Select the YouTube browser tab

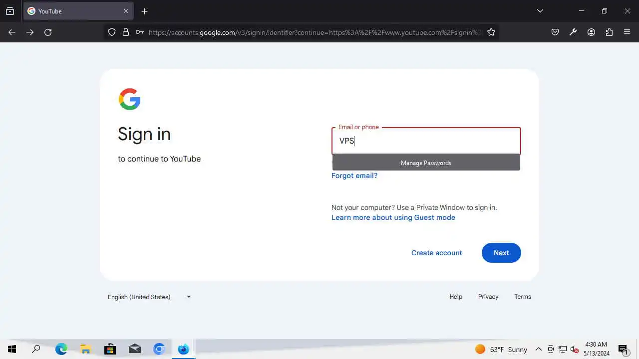pyautogui.click(x=78, y=11)
